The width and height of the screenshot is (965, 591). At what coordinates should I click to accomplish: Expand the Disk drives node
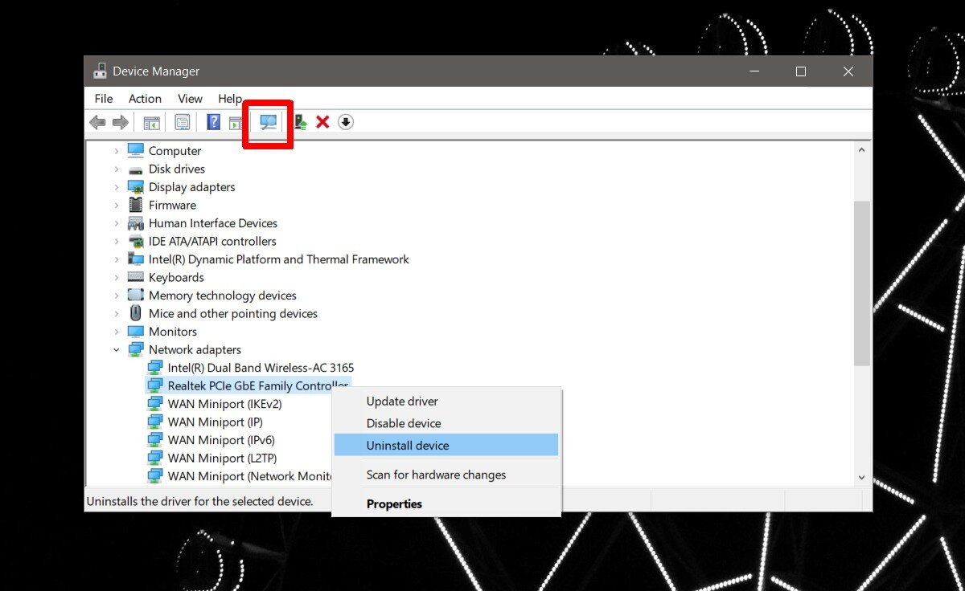click(x=117, y=169)
